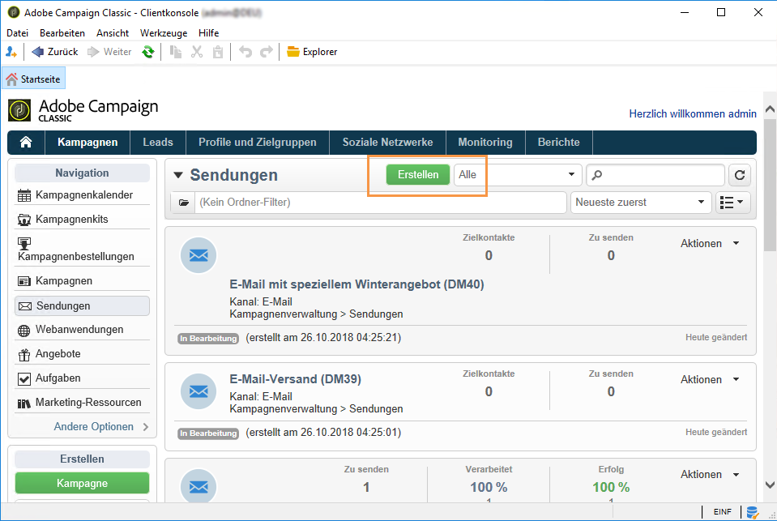
Task: Click the paste clipboard icon
Action: click(217, 52)
